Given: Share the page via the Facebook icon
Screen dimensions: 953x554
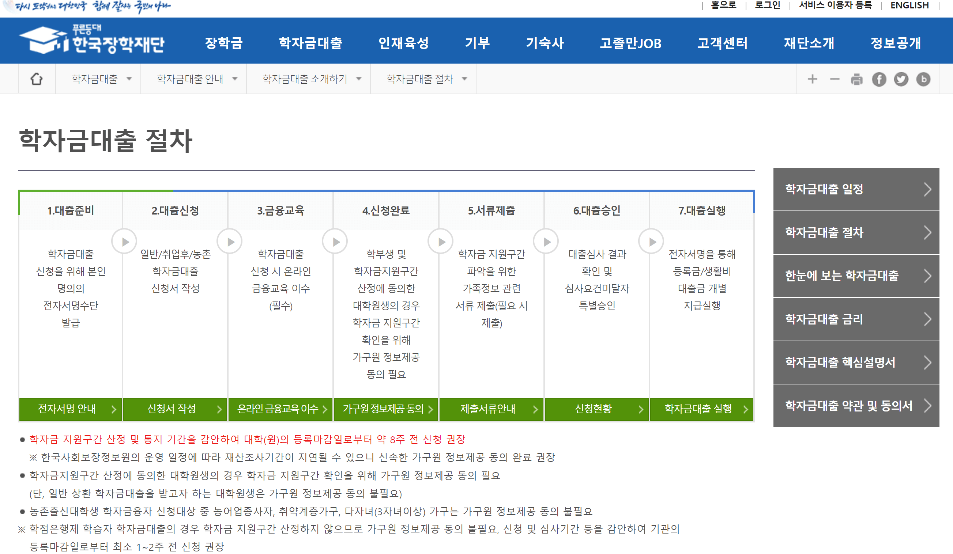Looking at the screenshot, I should tap(878, 79).
